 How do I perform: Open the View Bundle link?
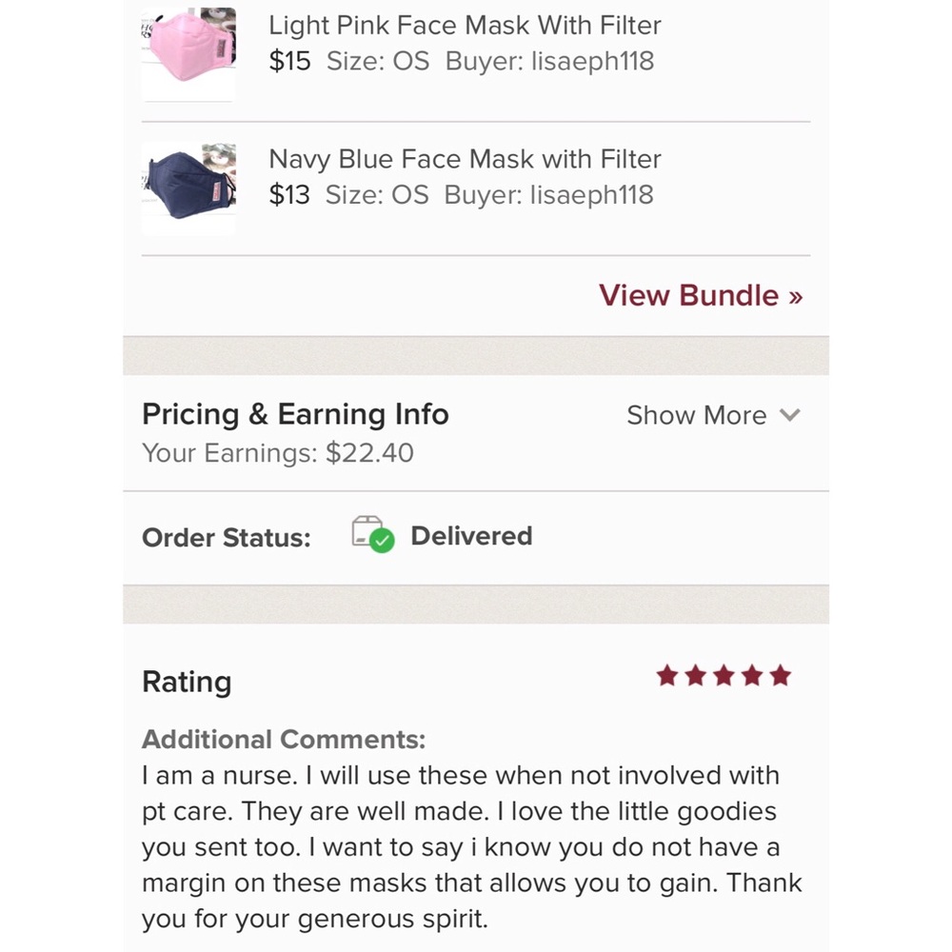point(700,295)
